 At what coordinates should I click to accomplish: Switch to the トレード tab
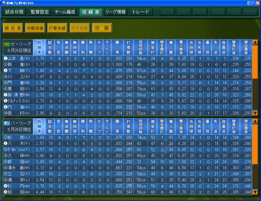point(141,12)
